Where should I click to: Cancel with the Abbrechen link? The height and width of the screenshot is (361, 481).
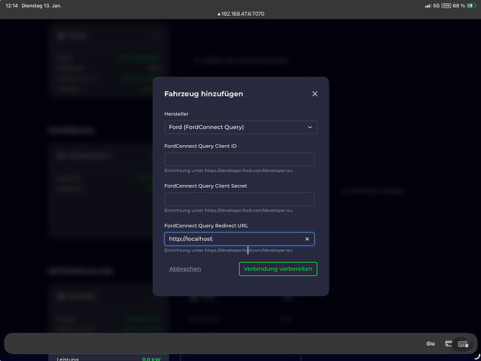point(185,269)
